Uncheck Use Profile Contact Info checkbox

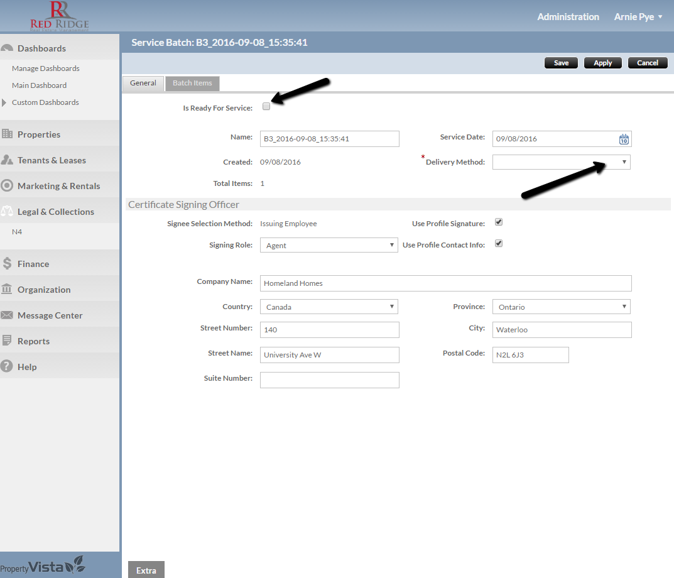tap(499, 244)
